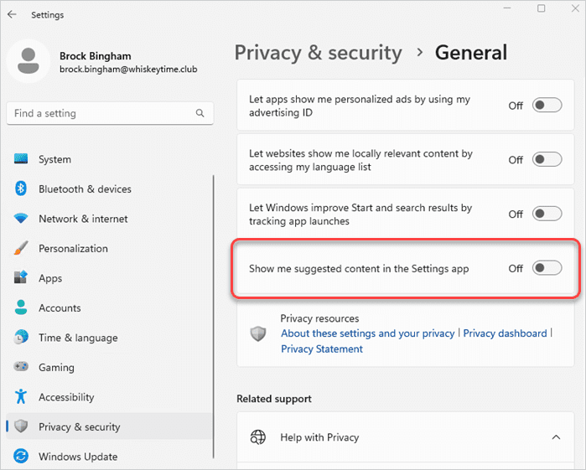Click the Time & language globe icon
Screen dimensions: 586x470
22,338
